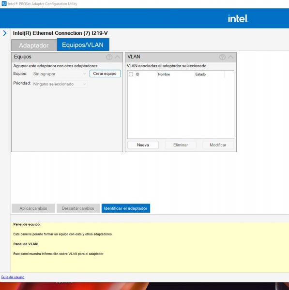
Task: Open the Equipo dropdown showing Sin agrupar
Action: pos(60,74)
